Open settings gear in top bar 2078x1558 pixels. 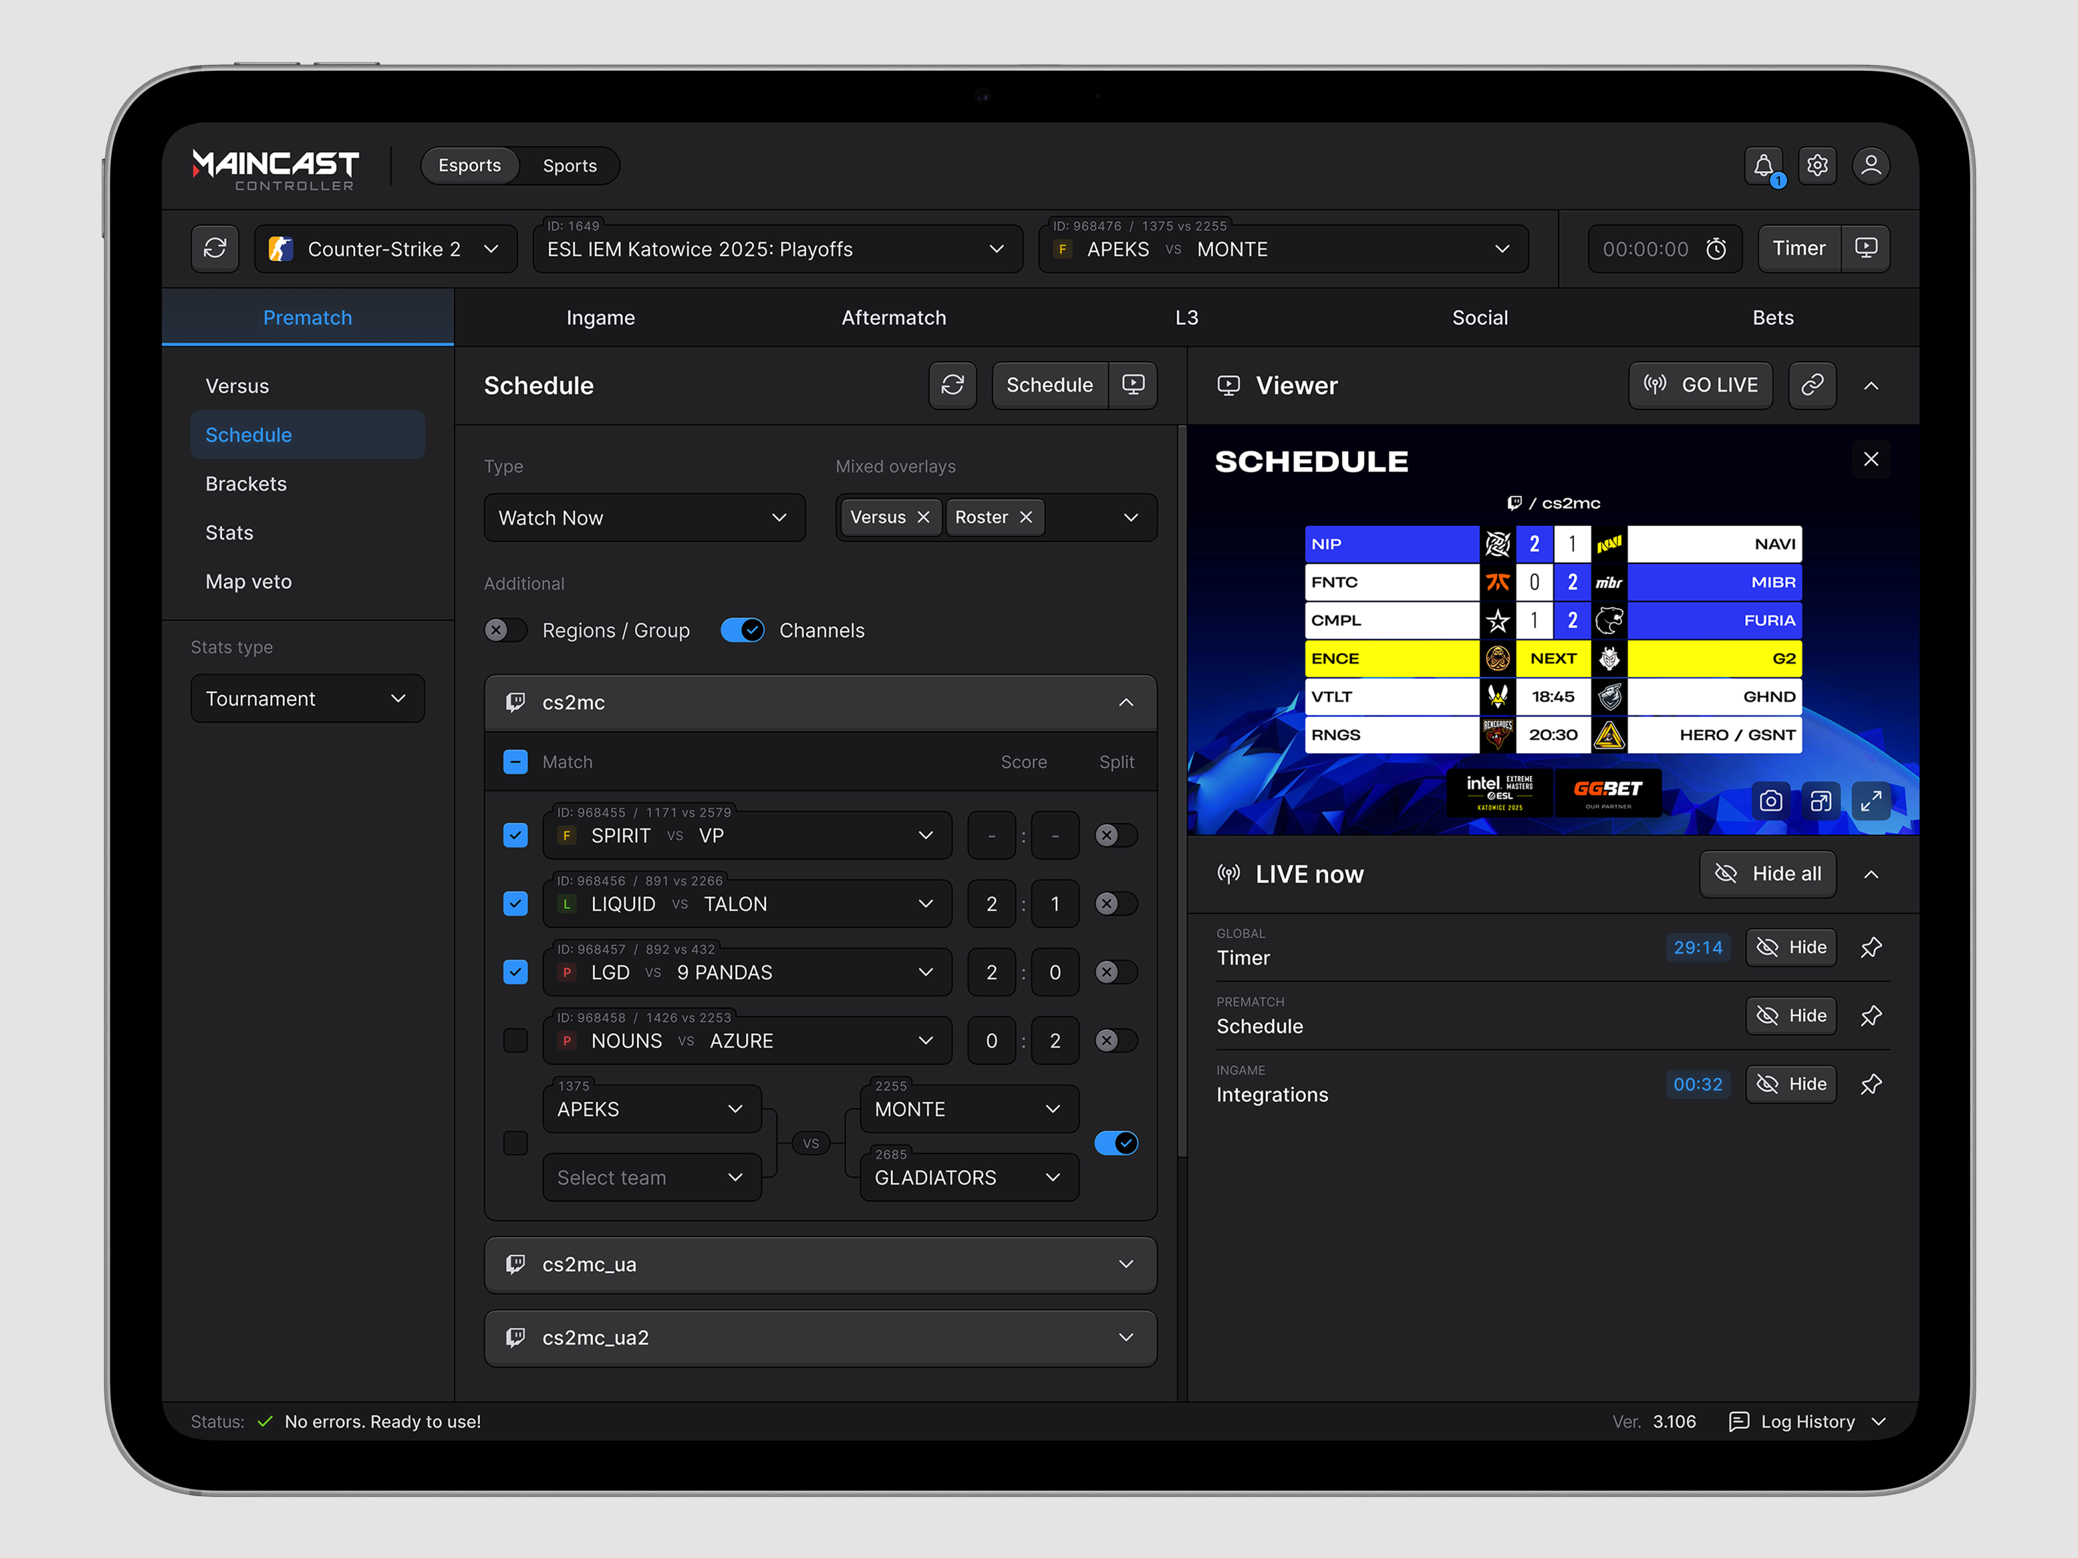tap(1817, 166)
